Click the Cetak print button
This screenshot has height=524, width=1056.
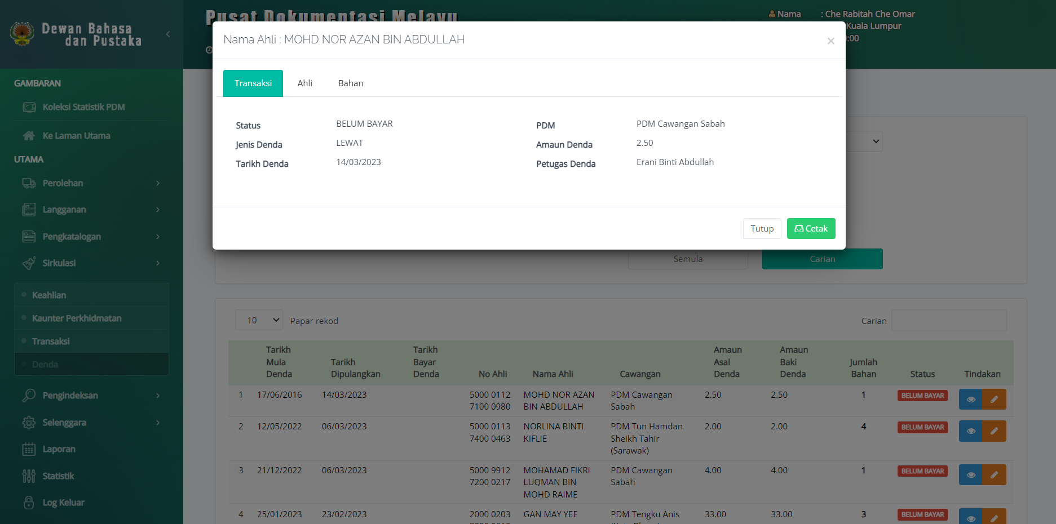click(x=811, y=229)
